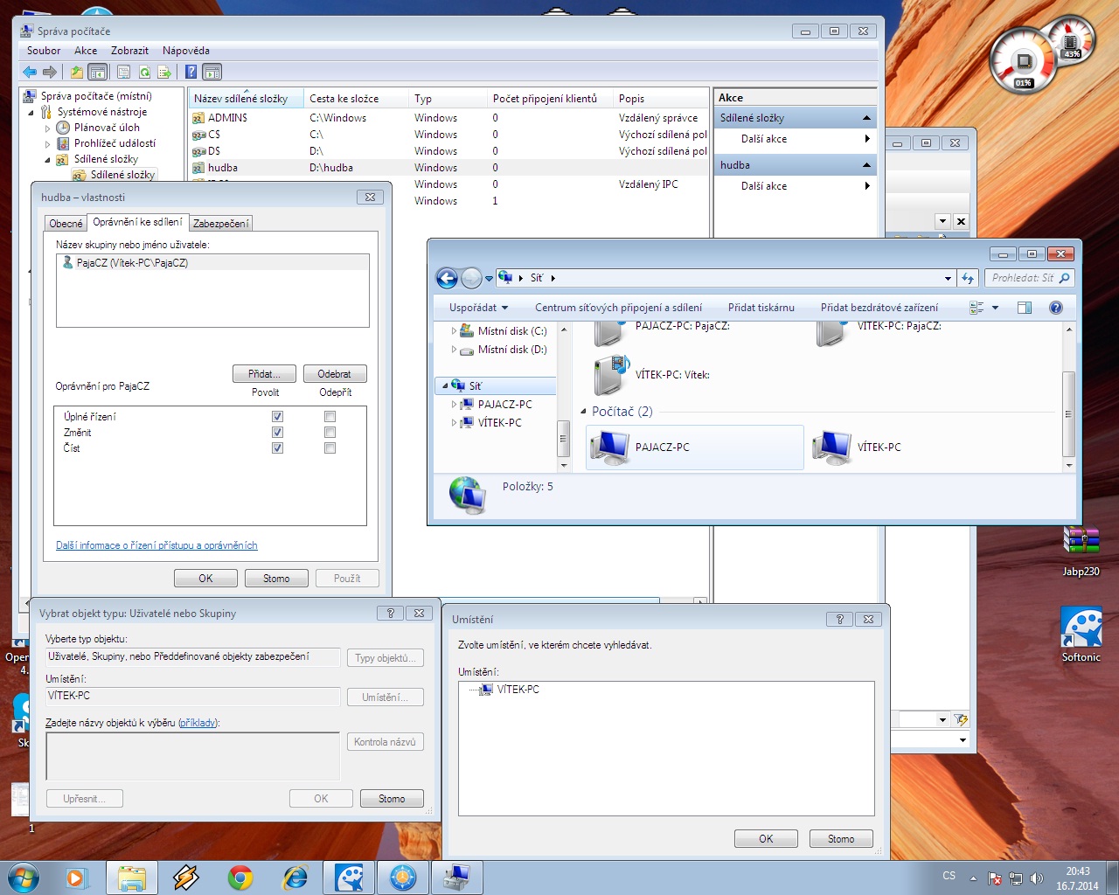Click the Help icon in Computer Management toolbar
This screenshot has height=895, width=1119.
tap(191, 73)
